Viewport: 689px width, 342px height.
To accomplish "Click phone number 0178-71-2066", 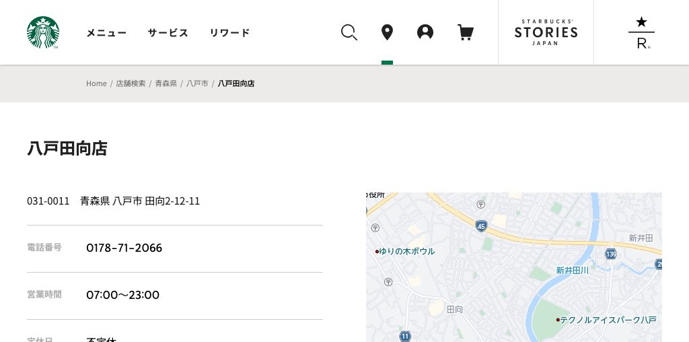I will coord(124,248).
